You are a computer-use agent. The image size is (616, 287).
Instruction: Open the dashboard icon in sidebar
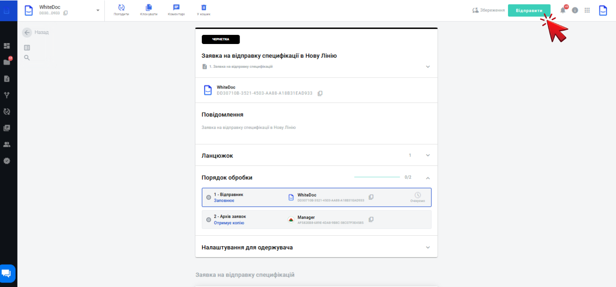point(7,46)
